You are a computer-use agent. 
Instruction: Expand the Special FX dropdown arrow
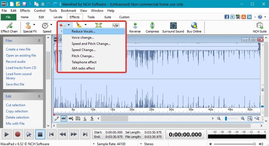34,25
